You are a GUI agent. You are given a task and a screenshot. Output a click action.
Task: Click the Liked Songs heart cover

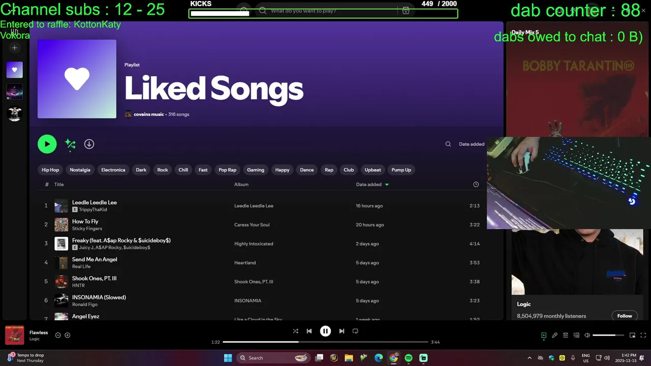[77, 79]
